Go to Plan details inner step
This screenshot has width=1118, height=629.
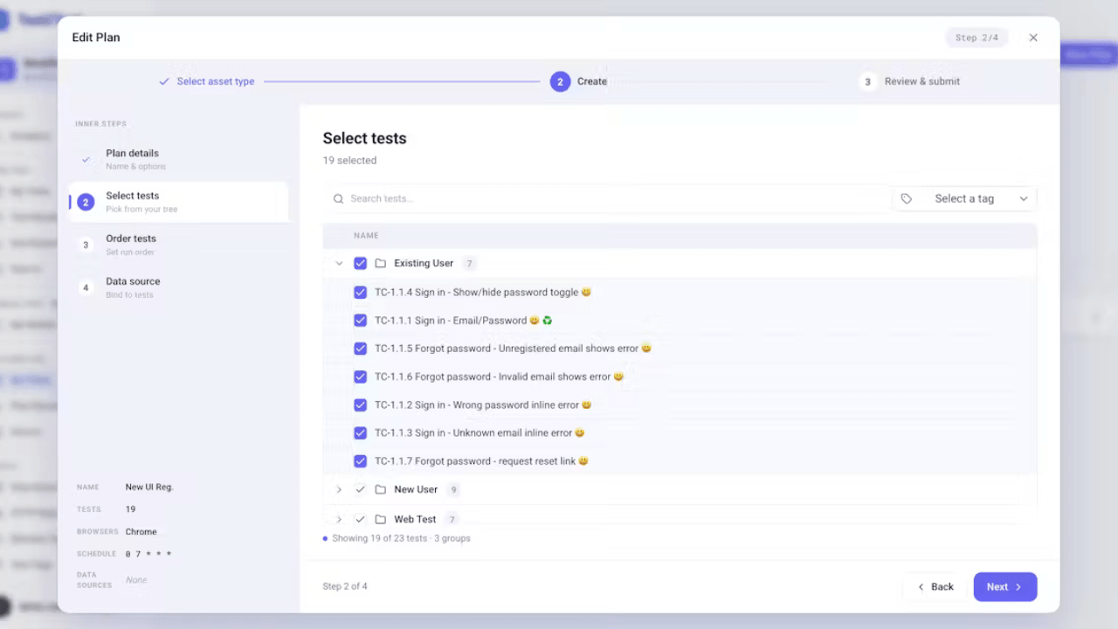(x=178, y=159)
